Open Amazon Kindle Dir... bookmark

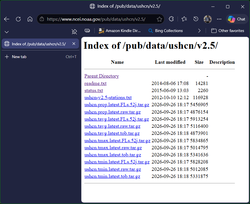[x=120, y=31]
